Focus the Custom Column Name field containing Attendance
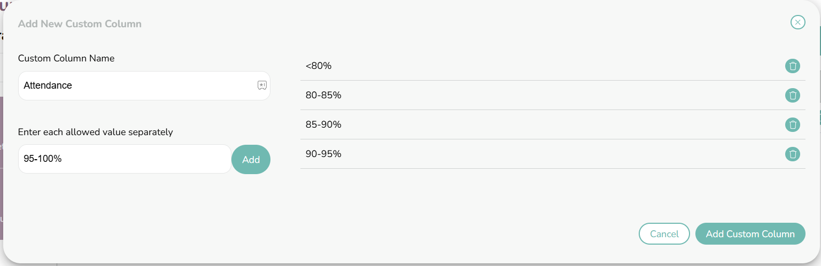 click(144, 85)
